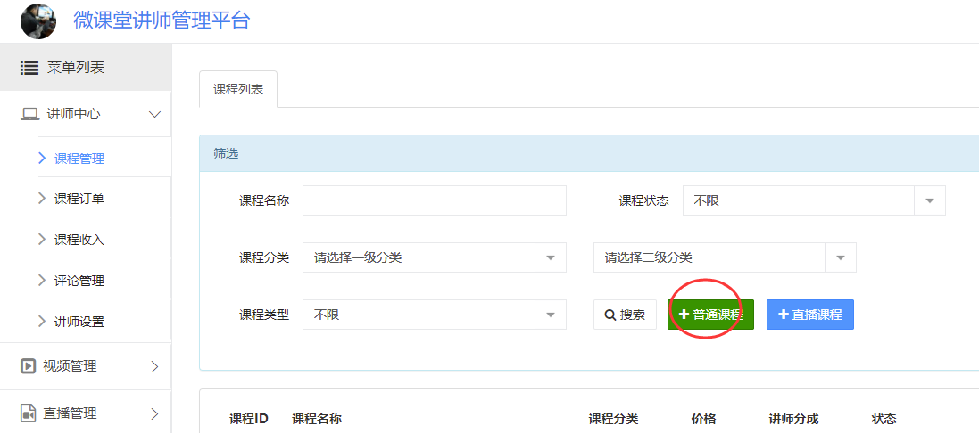The height and width of the screenshot is (433, 979).
Task: Expand the 直播管理 menu arrow
Action: [155, 413]
